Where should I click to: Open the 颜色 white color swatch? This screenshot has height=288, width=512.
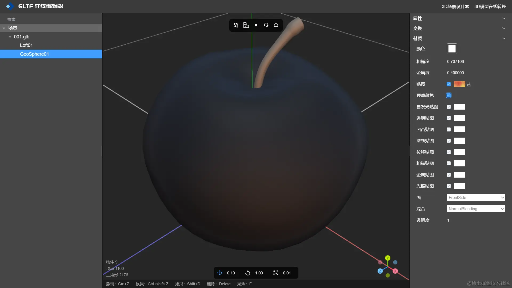point(452,49)
